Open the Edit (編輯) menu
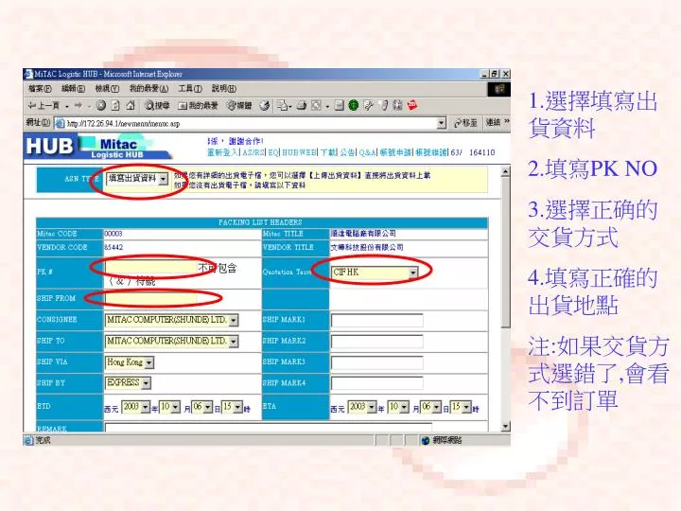This screenshot has height=511, width=681. pos(73,89)
